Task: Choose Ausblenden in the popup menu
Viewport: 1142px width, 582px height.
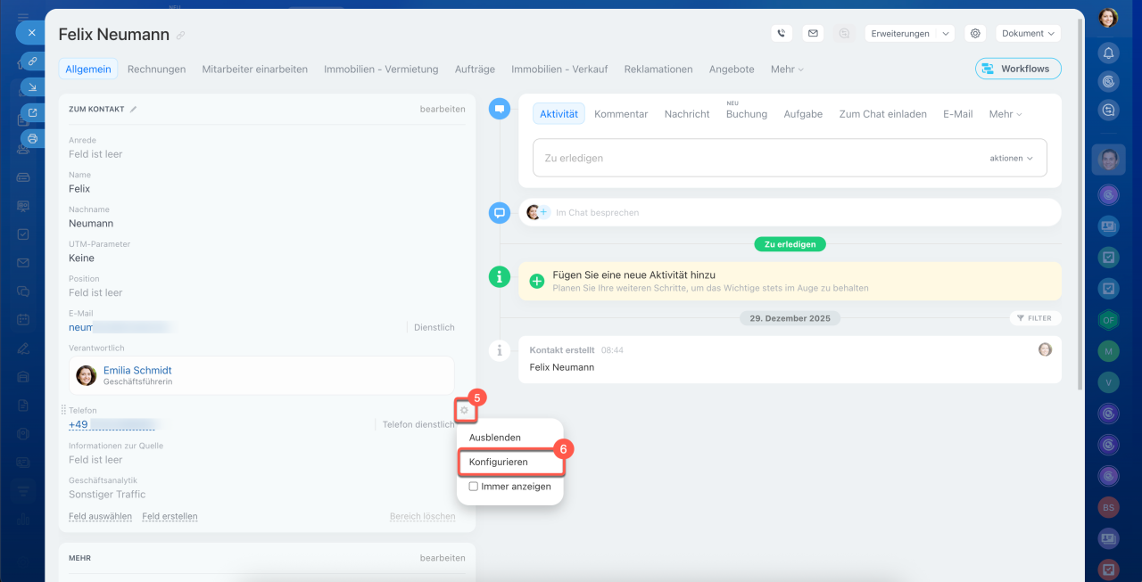Action: (495, 438)
